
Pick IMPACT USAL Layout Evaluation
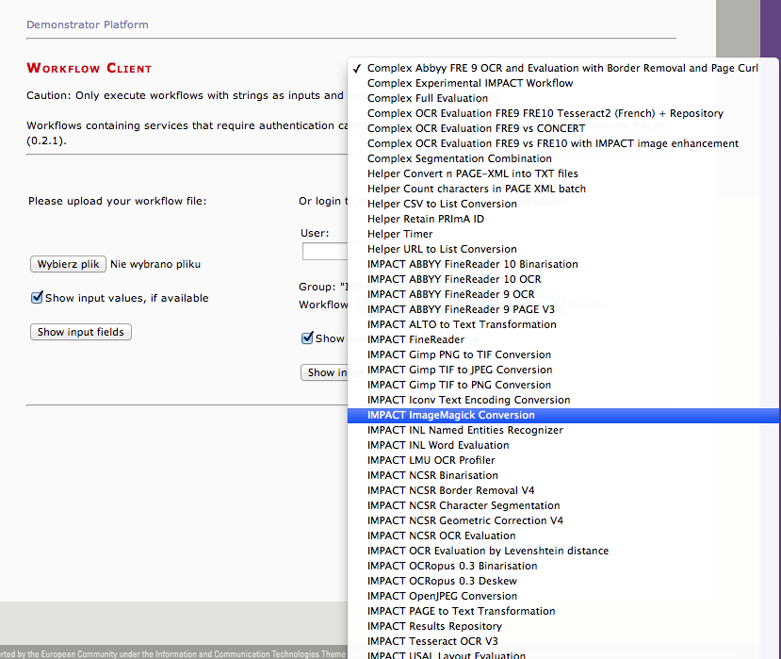pyautogui.click(x=562, y=654)
